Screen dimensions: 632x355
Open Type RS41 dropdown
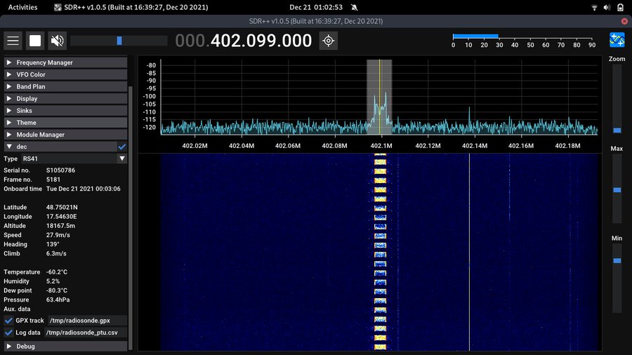tap(74, 159)
